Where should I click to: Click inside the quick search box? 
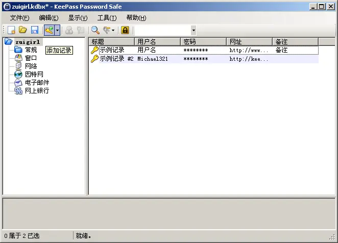click(x=163, y=31)
